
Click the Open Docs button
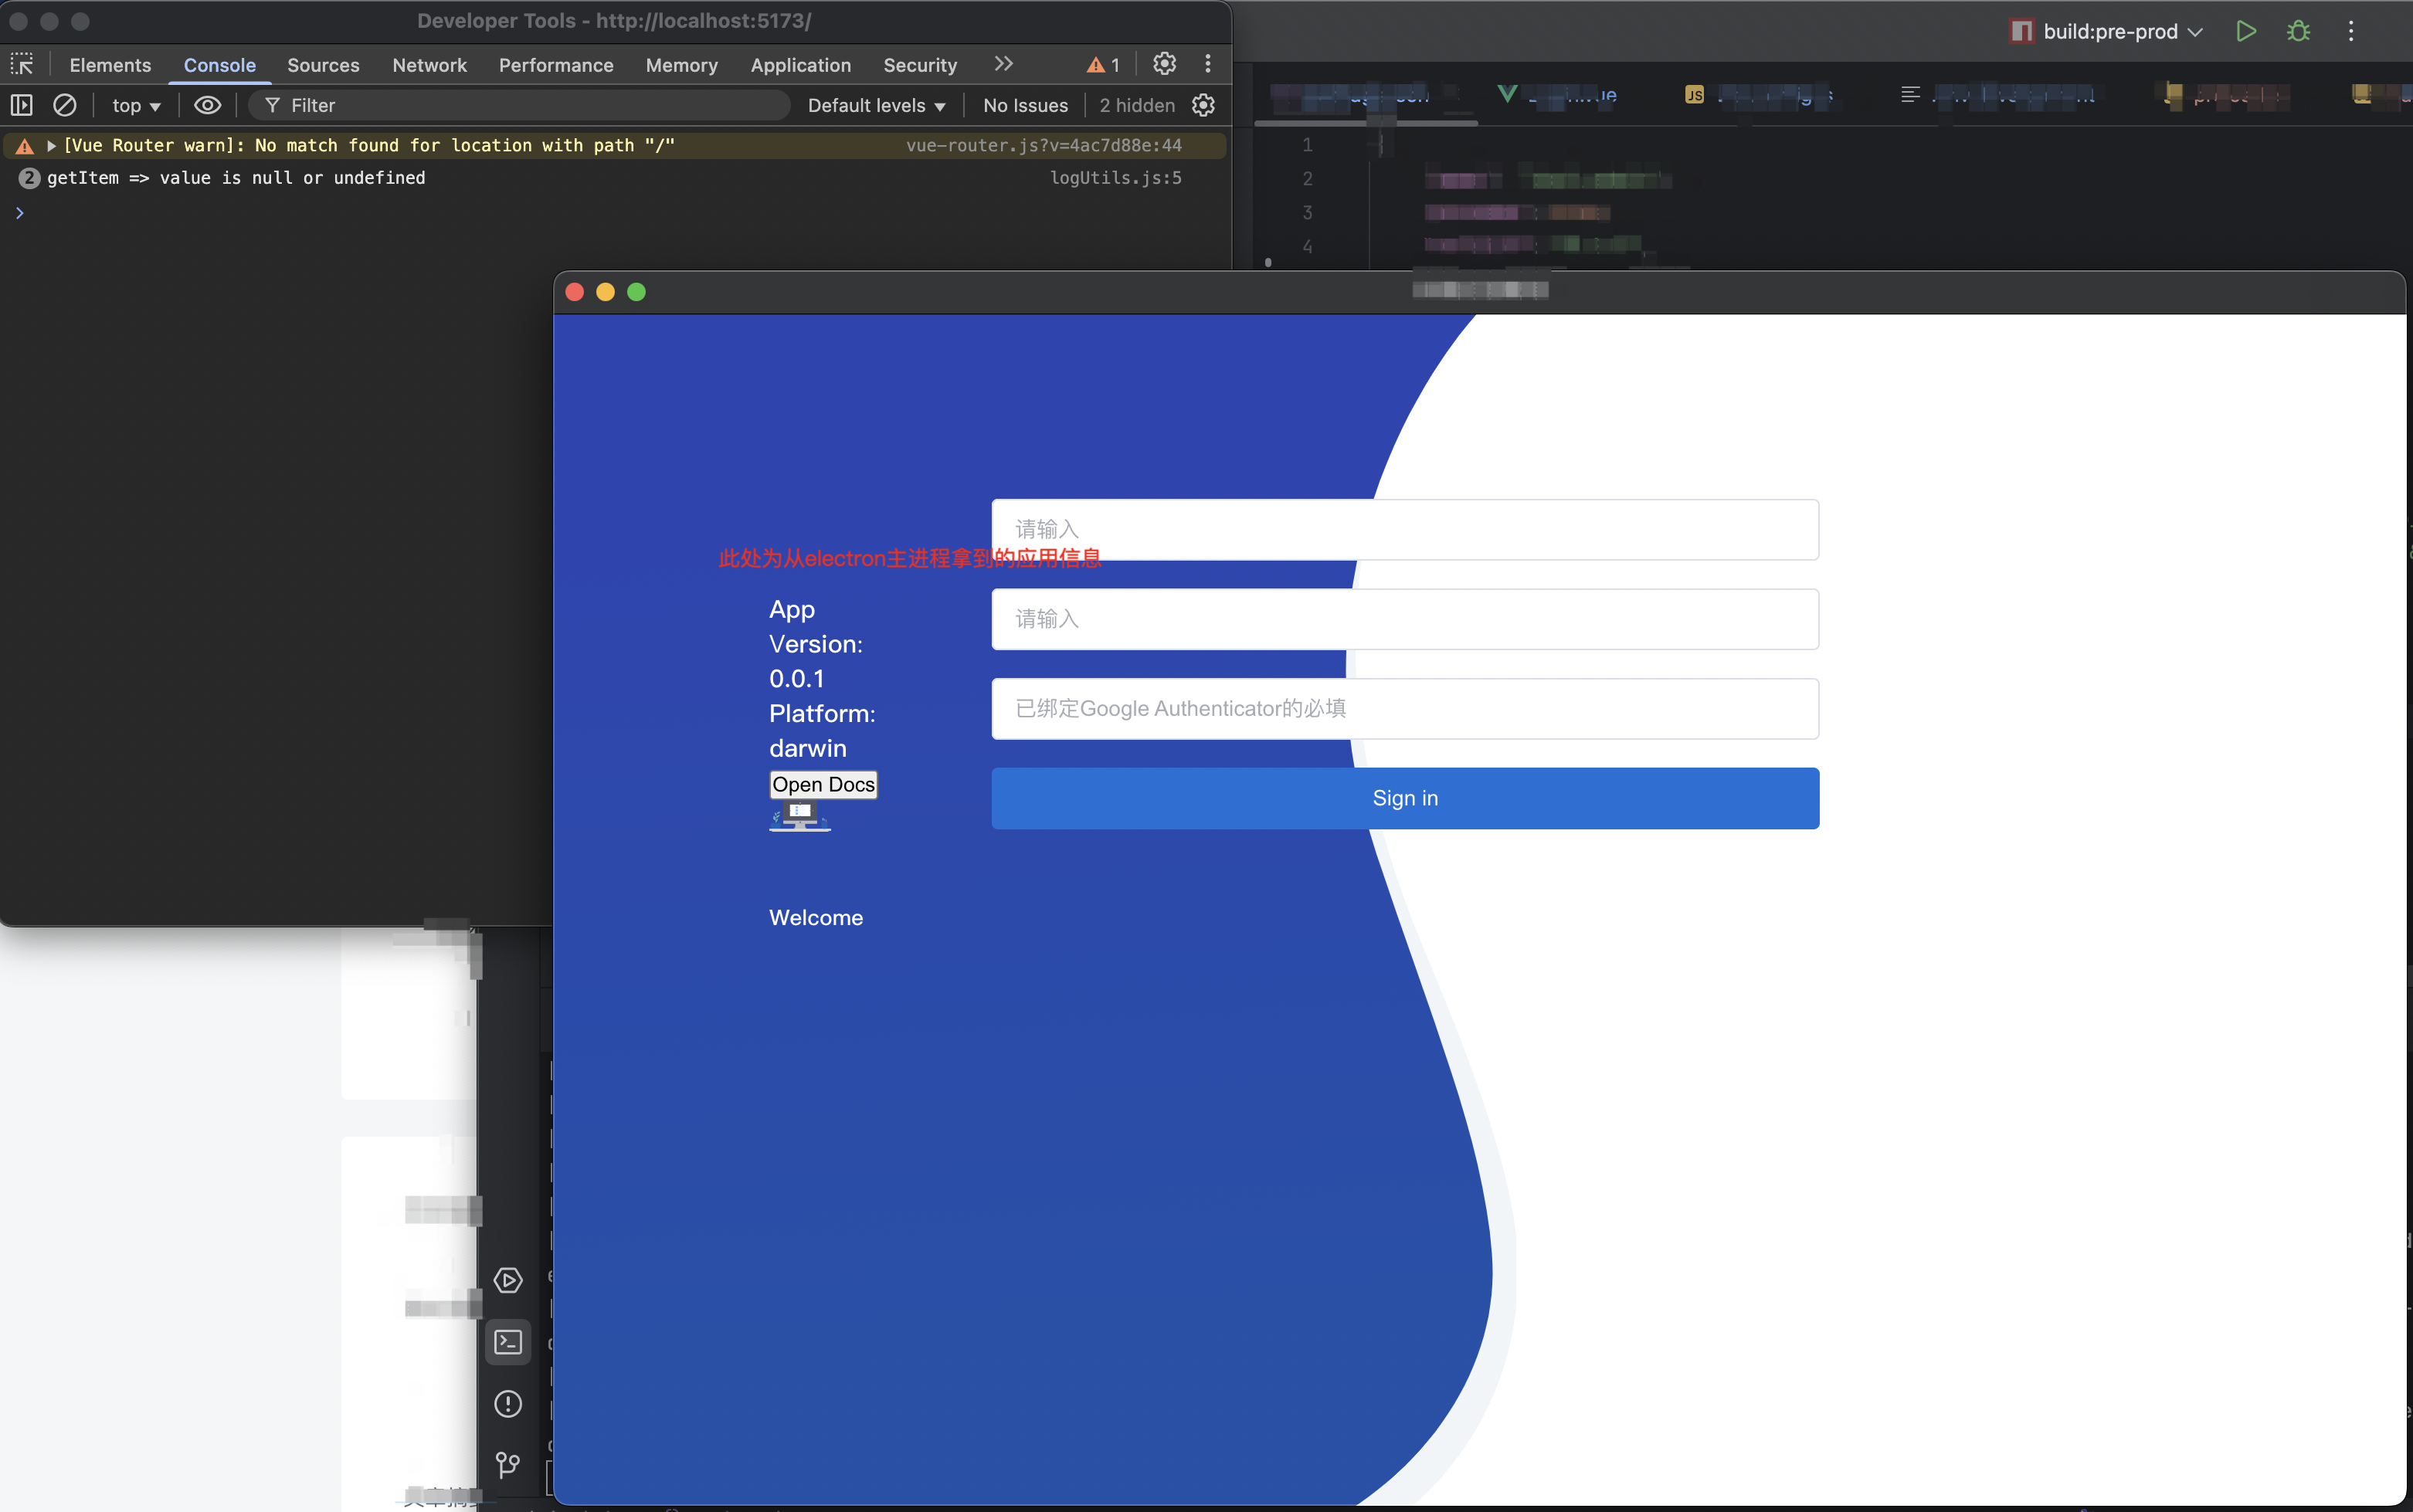(823, 785)
